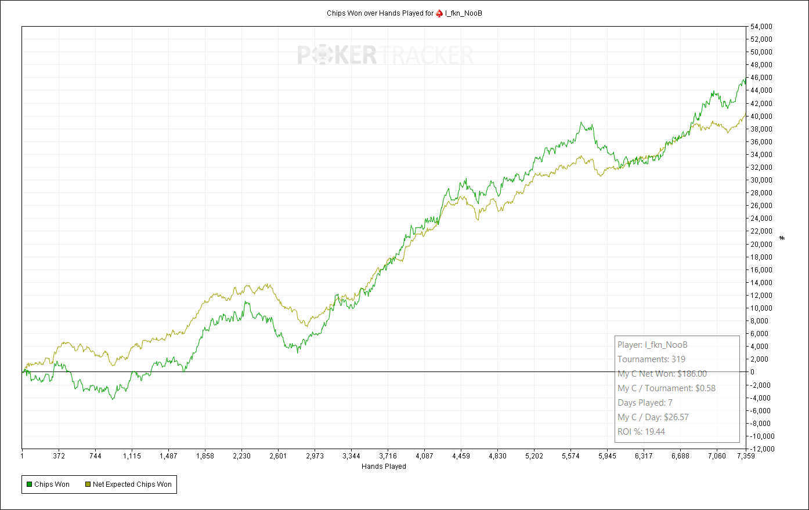Select the "Days Played: 7" stat
809x510 pixels.
645,403
